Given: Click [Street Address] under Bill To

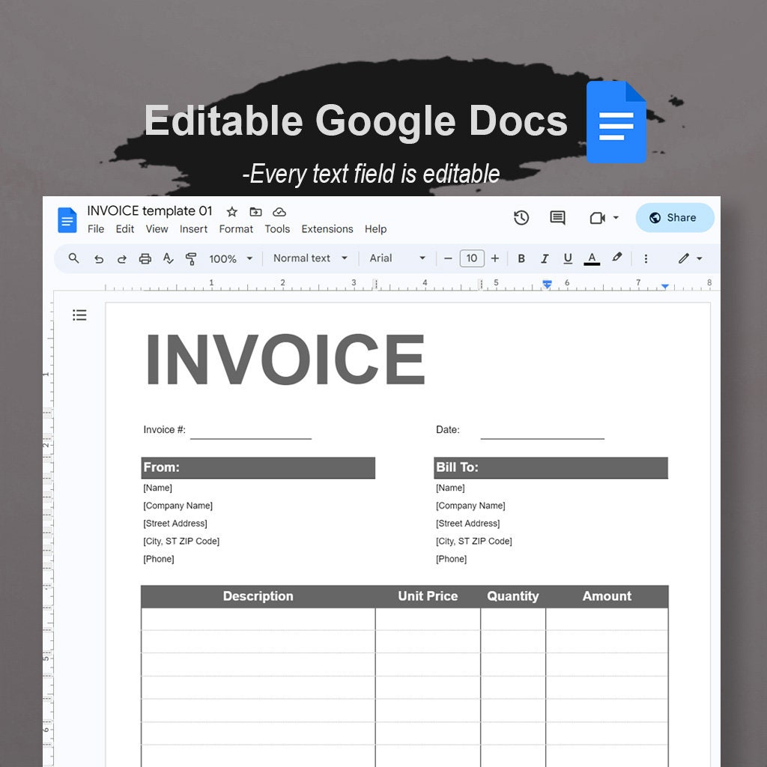Looking at the screenshot, I should pyautogui.click(x=468, y=524).
